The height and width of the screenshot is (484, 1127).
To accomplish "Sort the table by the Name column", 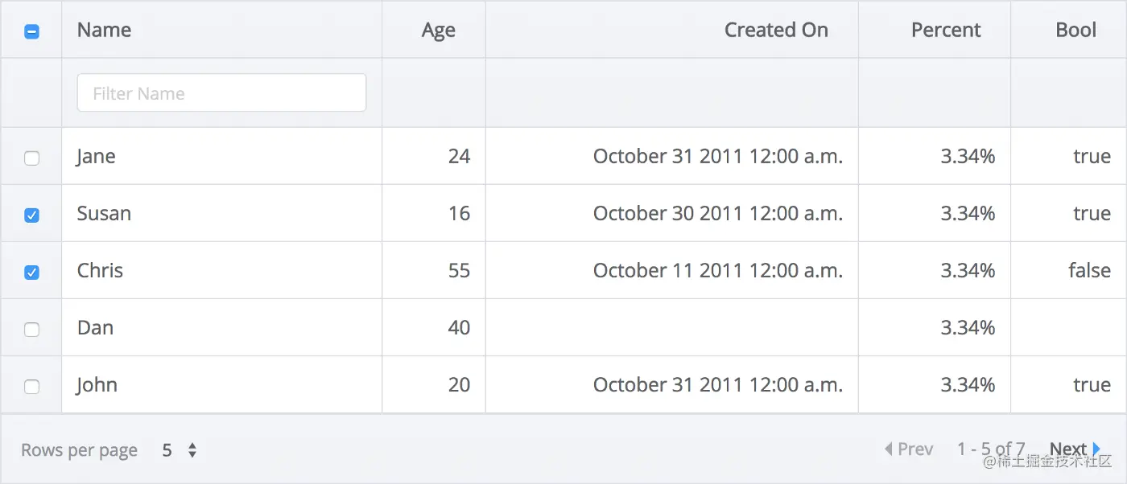I will point(104,30).
